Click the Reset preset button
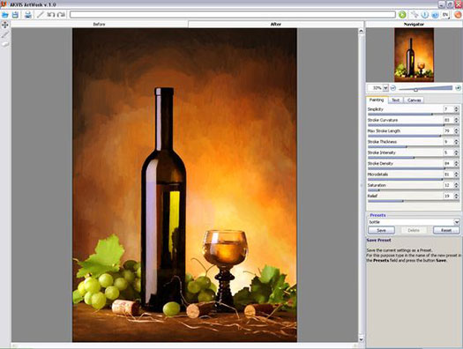 (x=446, y=230)
